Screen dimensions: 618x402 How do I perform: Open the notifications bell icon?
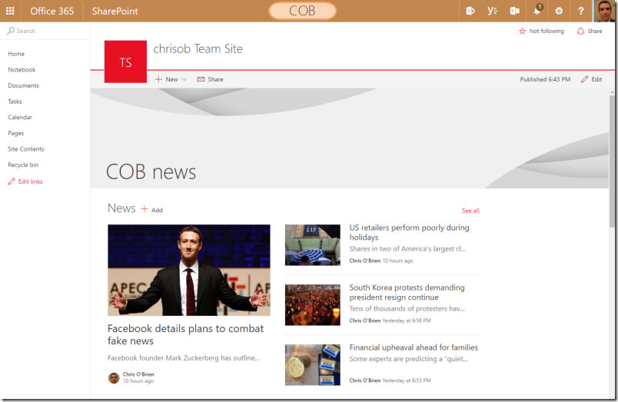(x=537, y=10)
